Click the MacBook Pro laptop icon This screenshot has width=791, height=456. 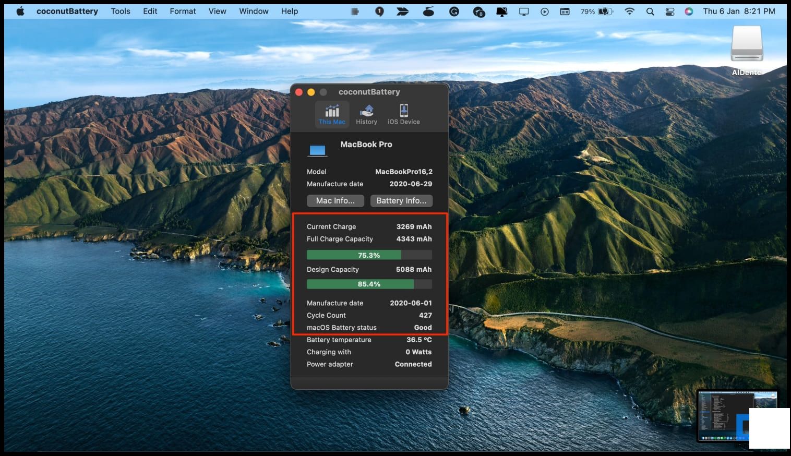(x=317, y=150)
